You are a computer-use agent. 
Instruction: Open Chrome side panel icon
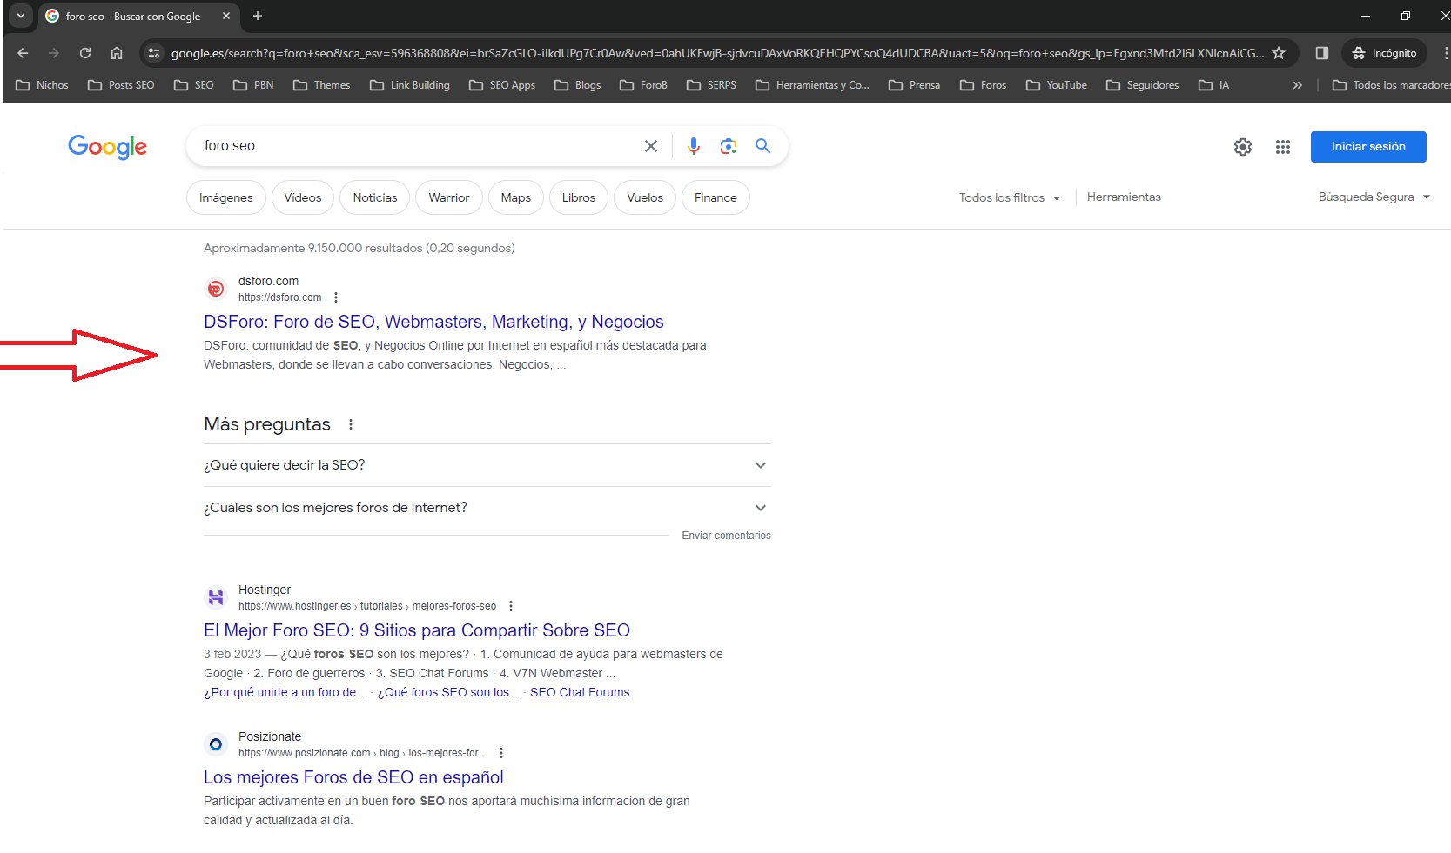click(1321, 53)
